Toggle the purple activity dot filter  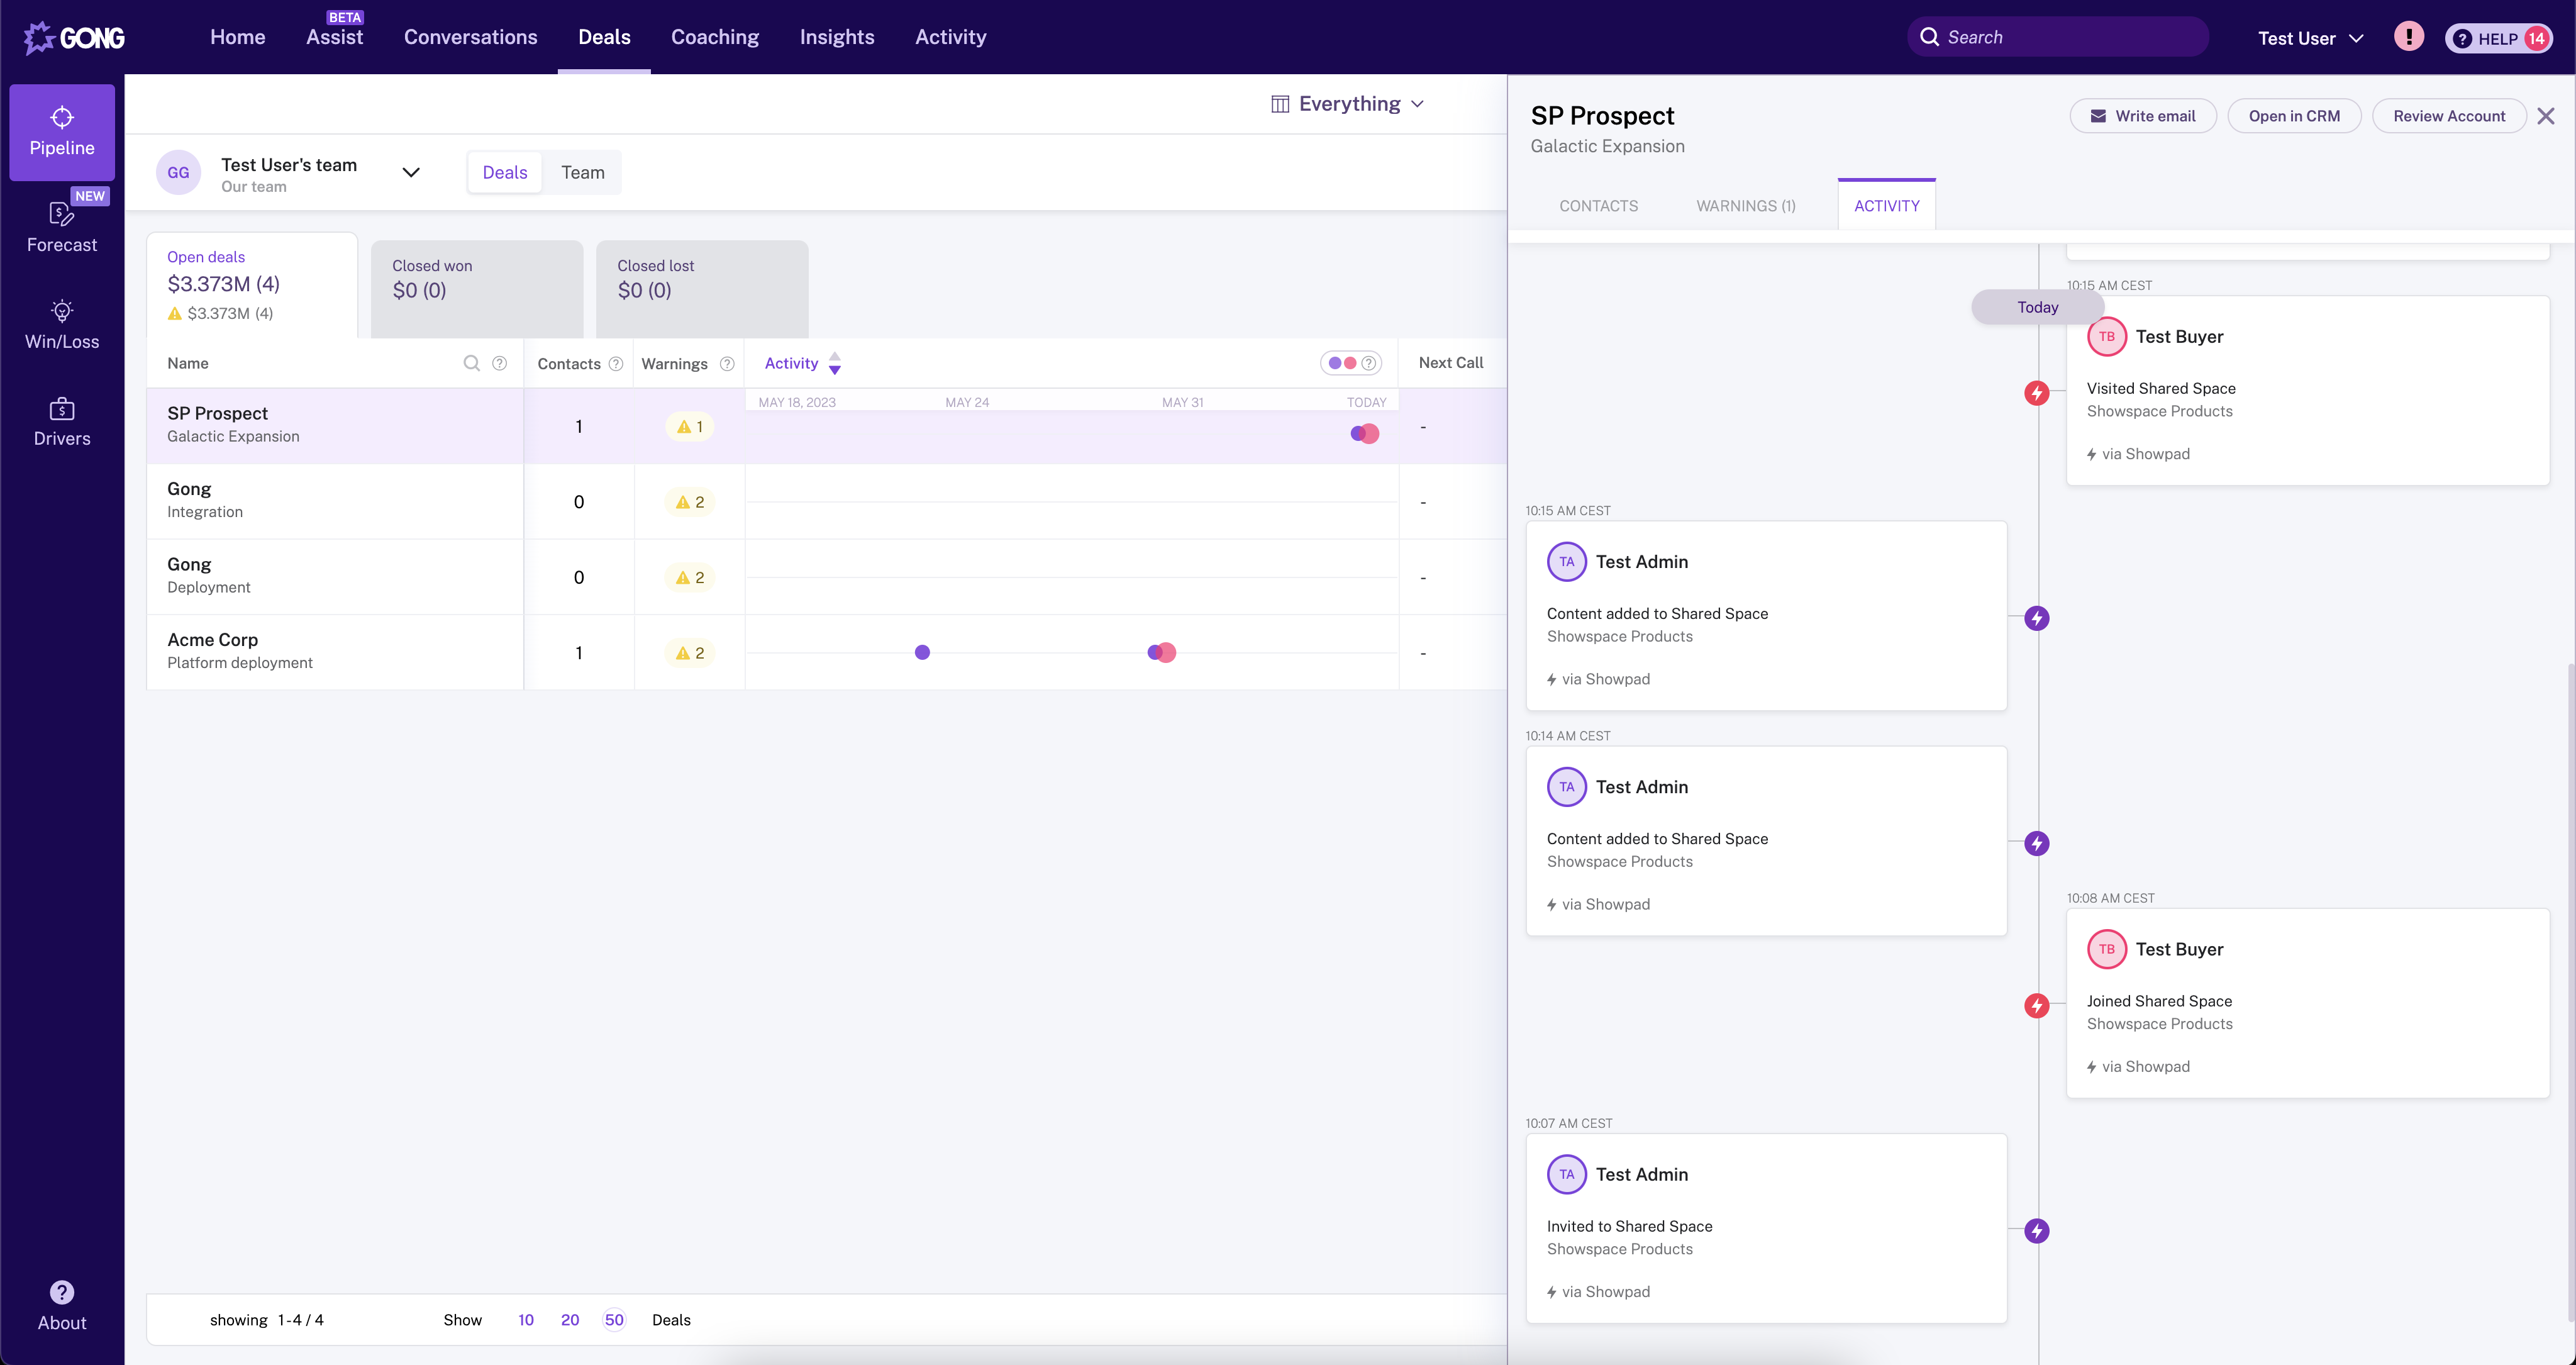(1336, 362)
